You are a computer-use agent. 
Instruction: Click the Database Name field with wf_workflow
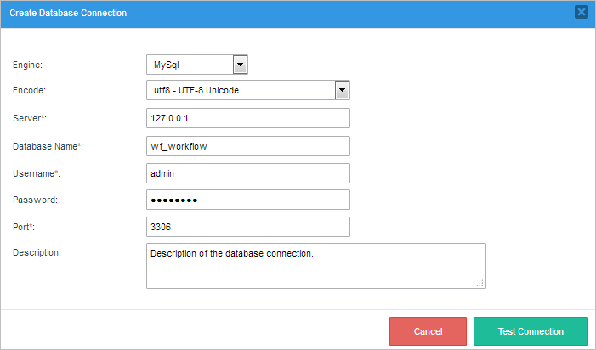pyautogui.click(x=248, y=145)
